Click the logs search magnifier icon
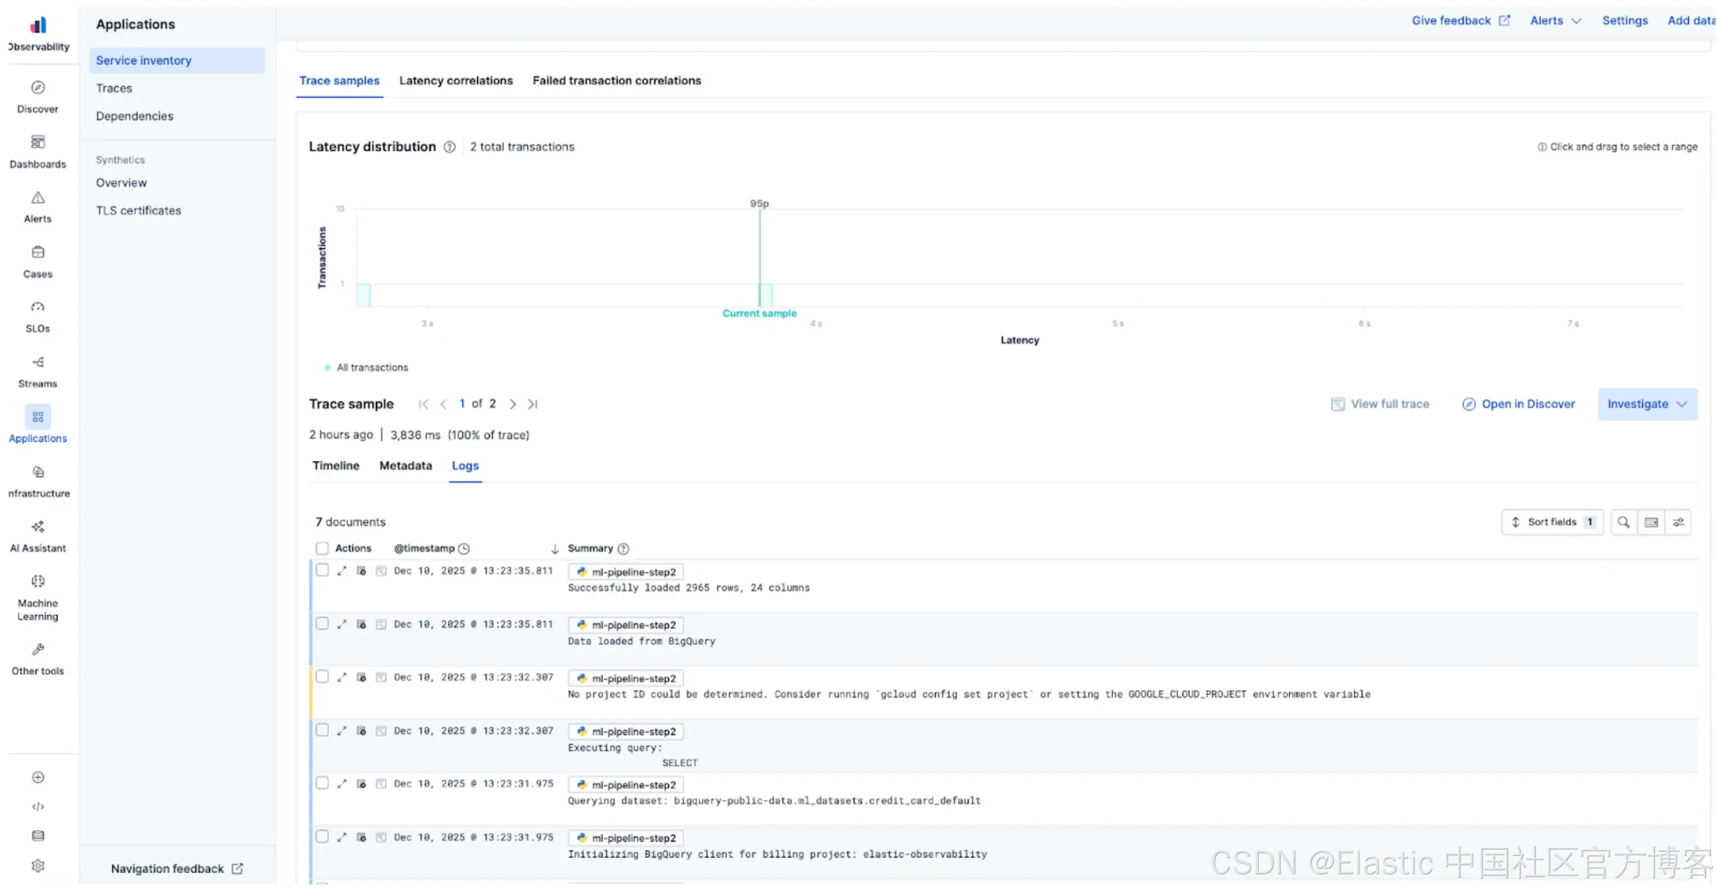Image resolution: width=1717 pixels, height=892 pixels. [1624, 522]
